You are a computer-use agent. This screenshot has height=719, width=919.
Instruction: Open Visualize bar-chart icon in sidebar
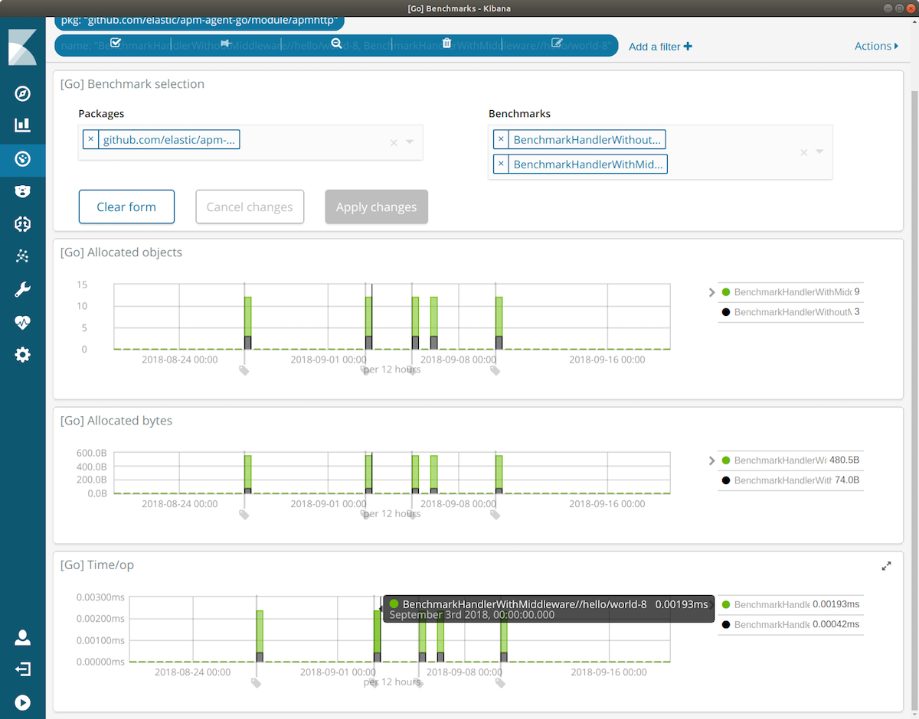pos(22,125)
